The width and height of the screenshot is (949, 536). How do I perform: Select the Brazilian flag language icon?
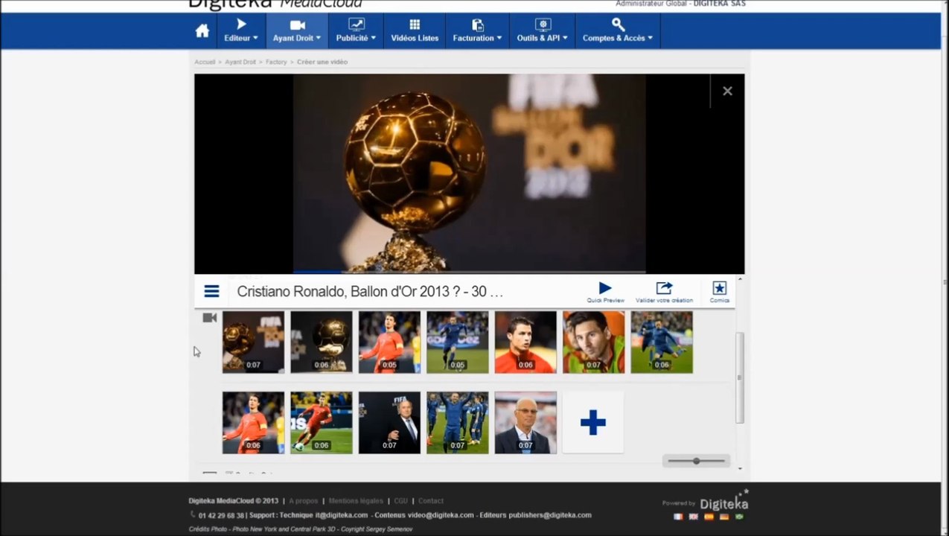tap(739, 517)
